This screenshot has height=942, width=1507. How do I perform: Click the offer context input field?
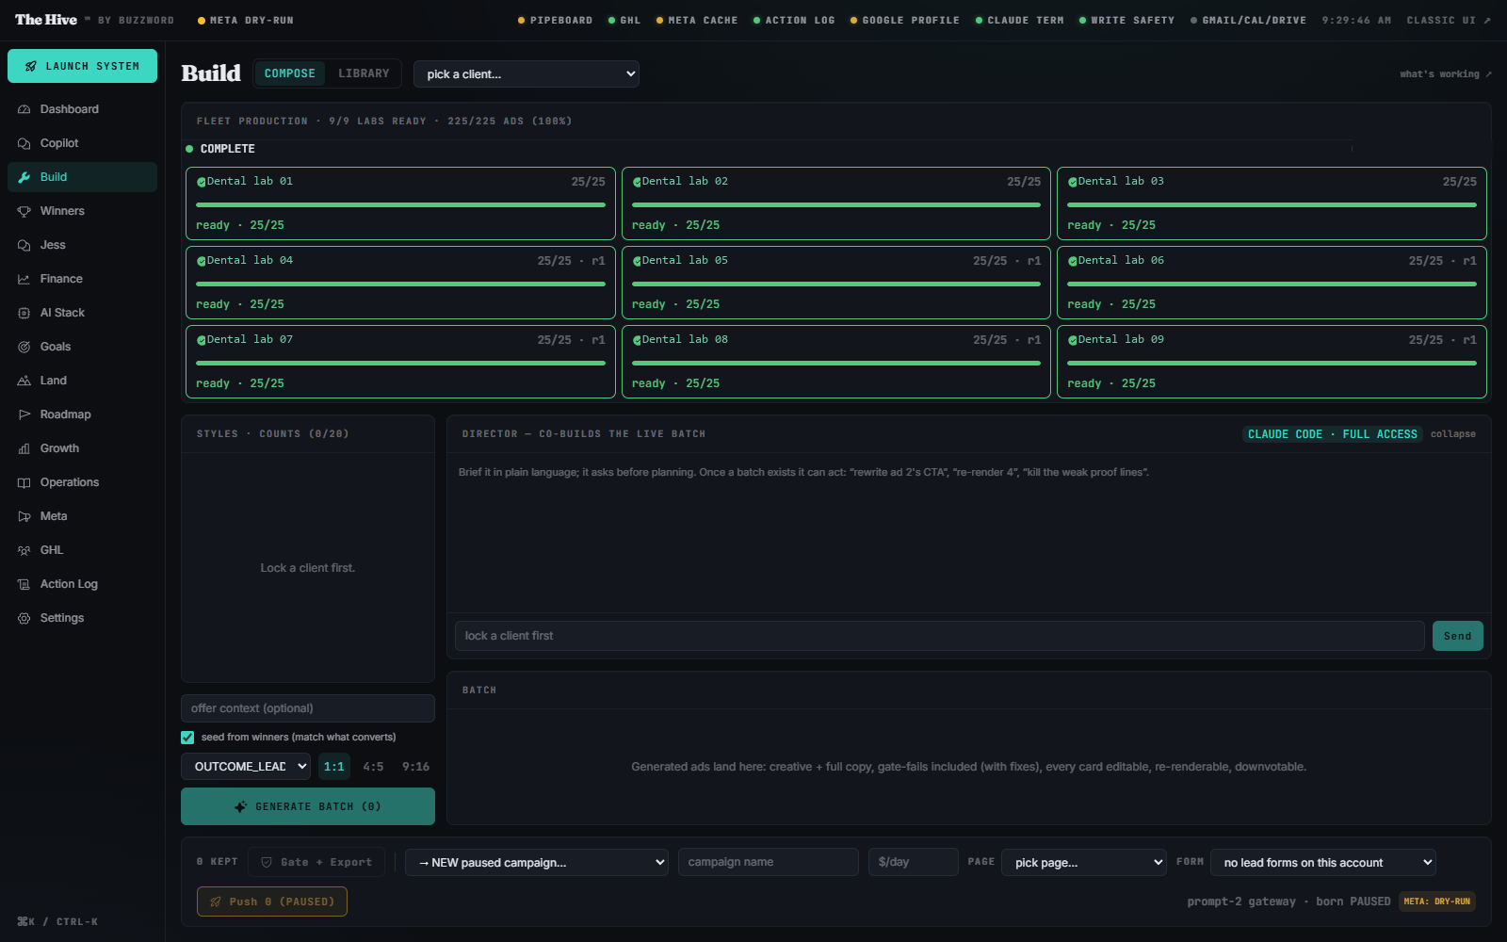tap(308, 708)
